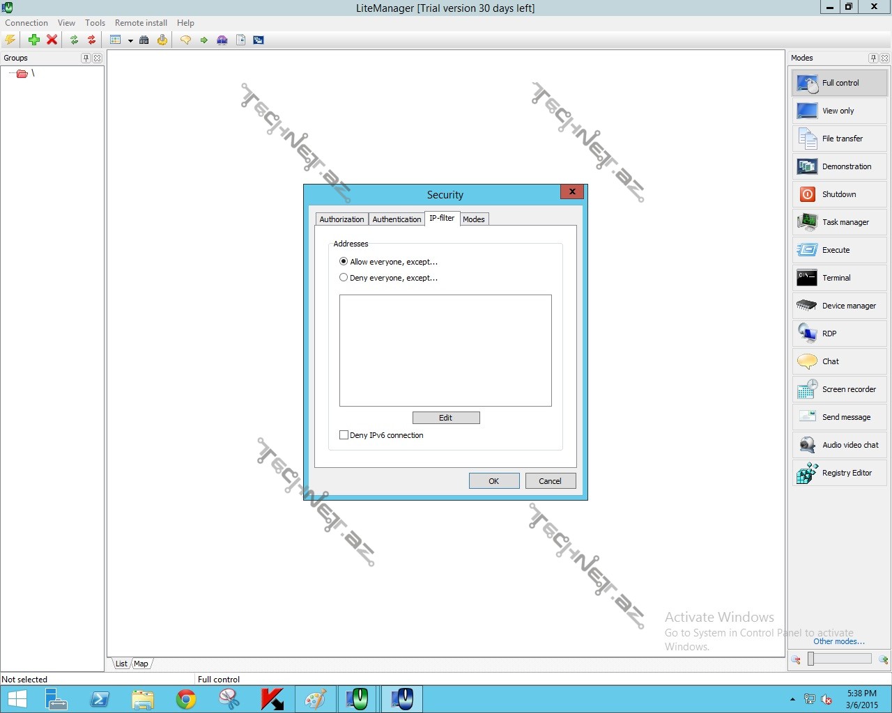This screenshot has width=892, height=713.
Task: Click the Edit button under address list
Action: (x=446, y=418)
